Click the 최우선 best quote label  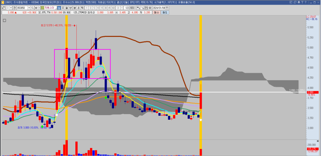(91, 13)
